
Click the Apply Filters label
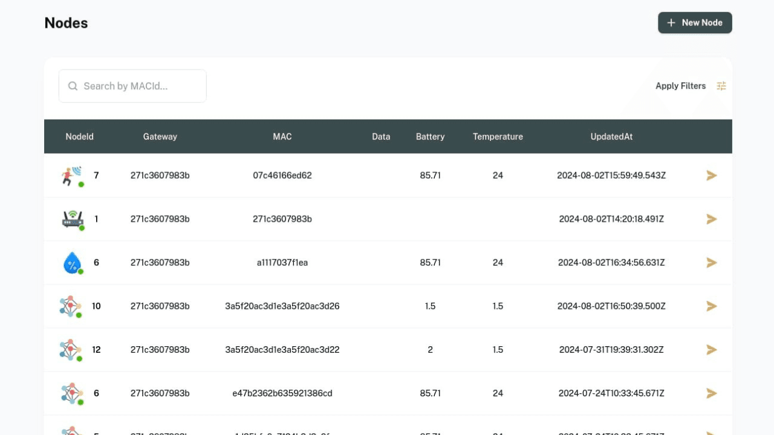point(680,86)
